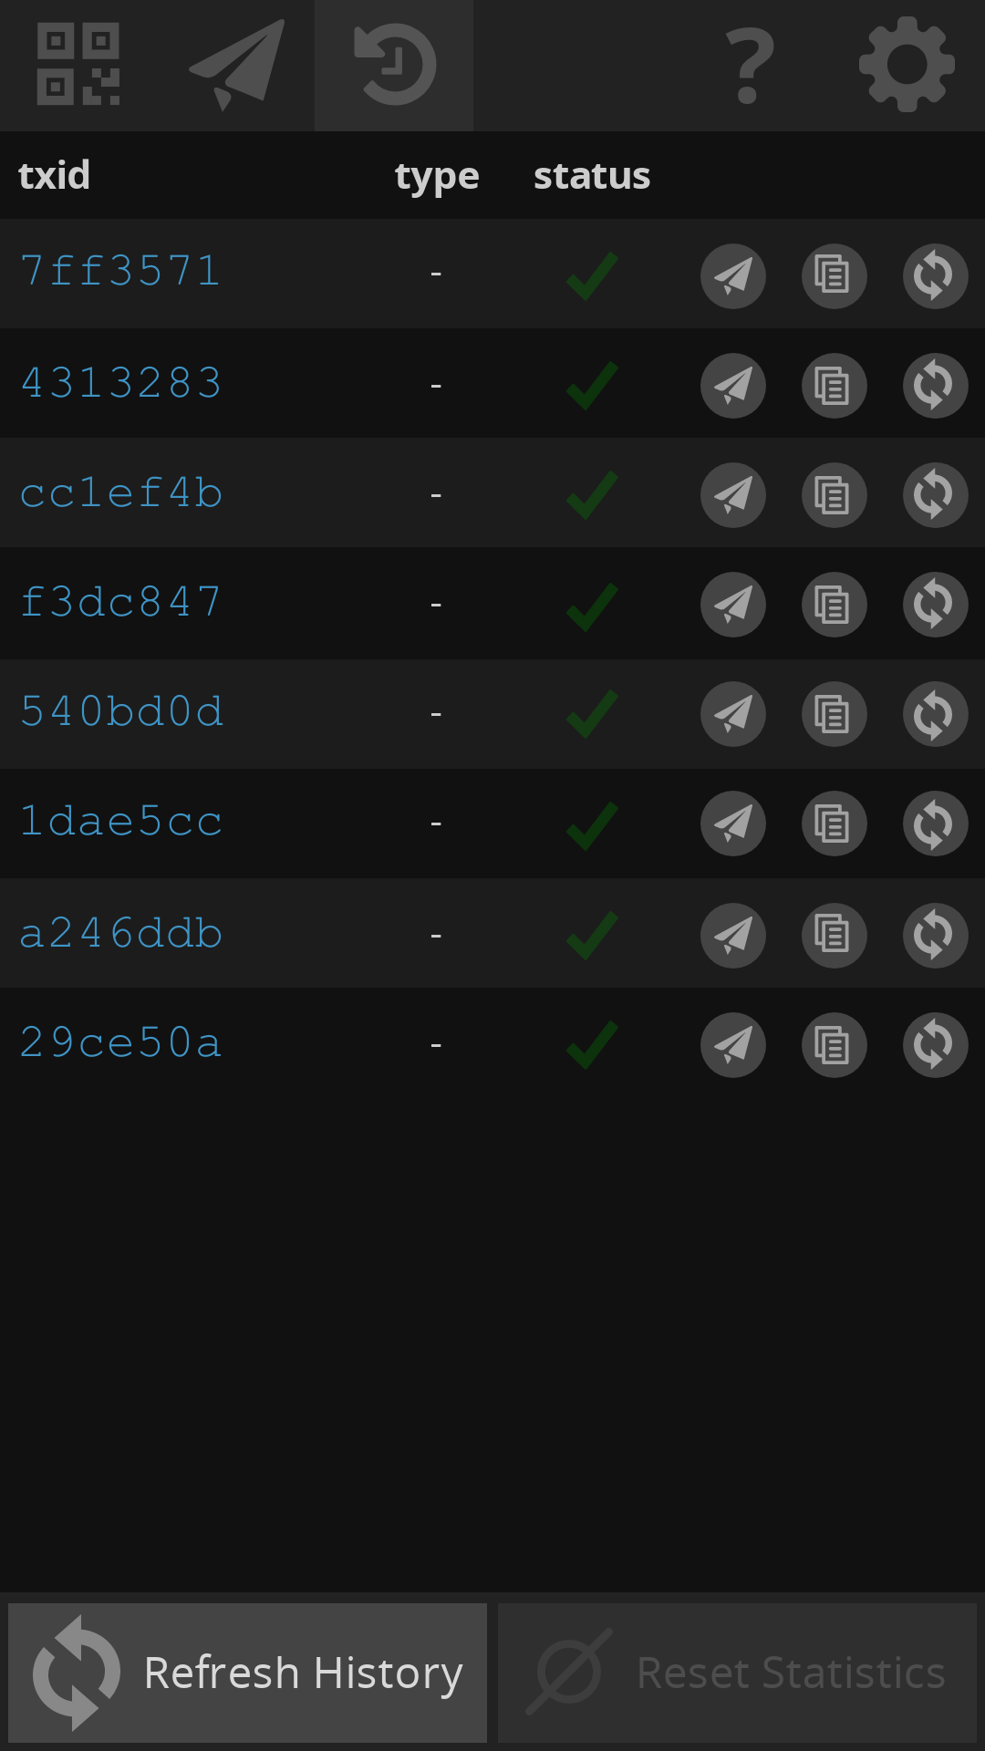Click the status column header
985x1751 pixels.
tap(592, 176)
